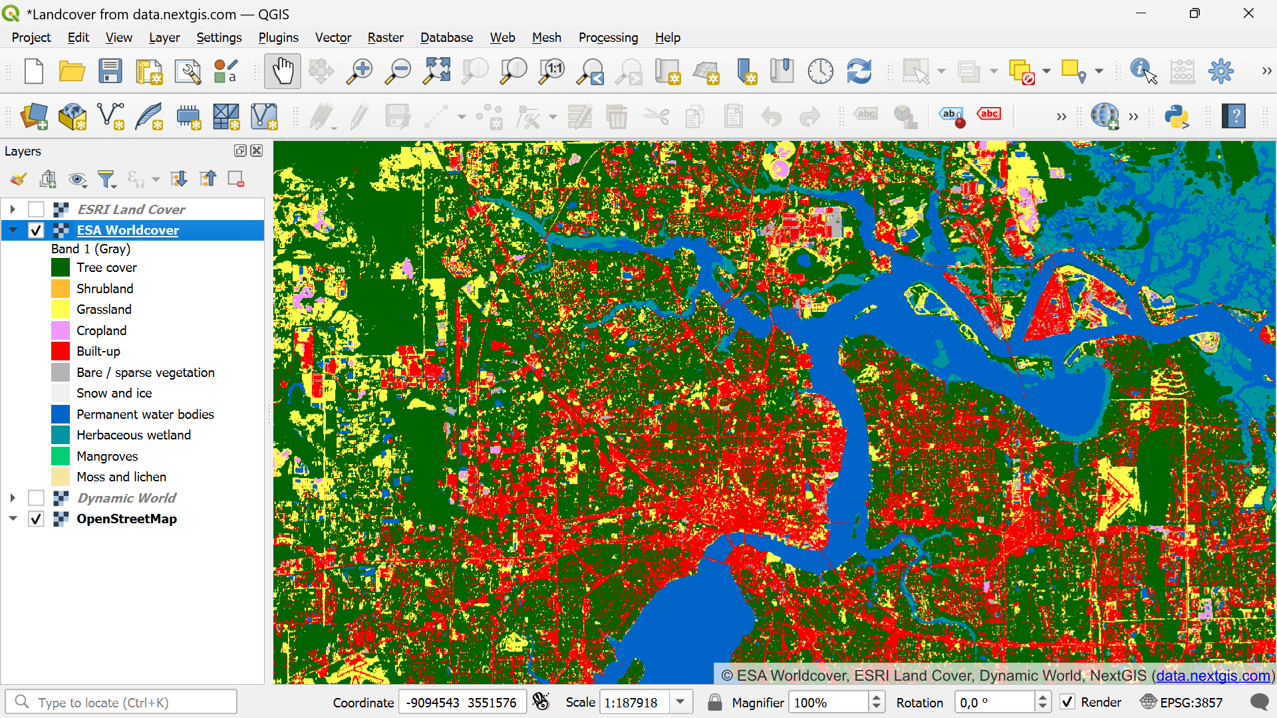Open Select by Location dropdown arrow

1099,71
